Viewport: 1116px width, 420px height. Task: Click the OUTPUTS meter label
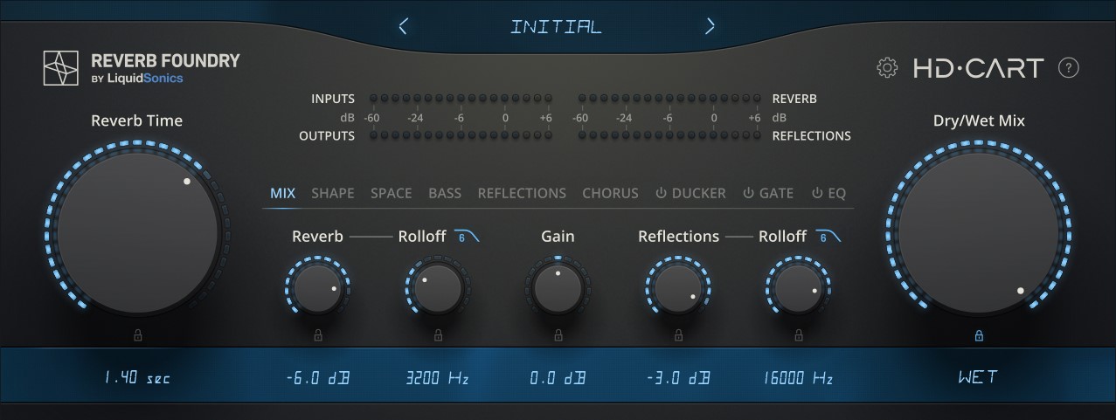[327, 135]
